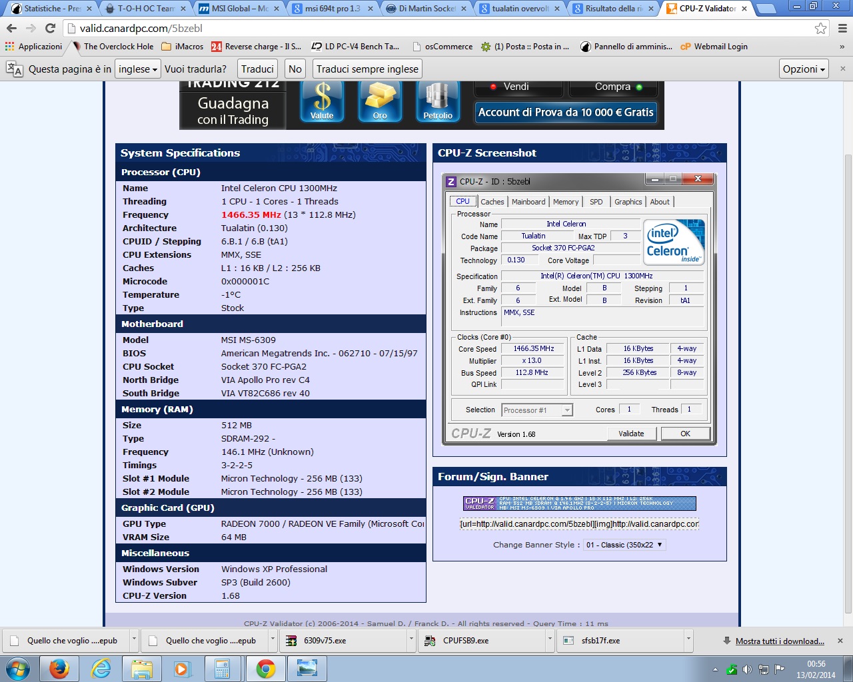Switch to the Di Martin Socket tab

426,9
